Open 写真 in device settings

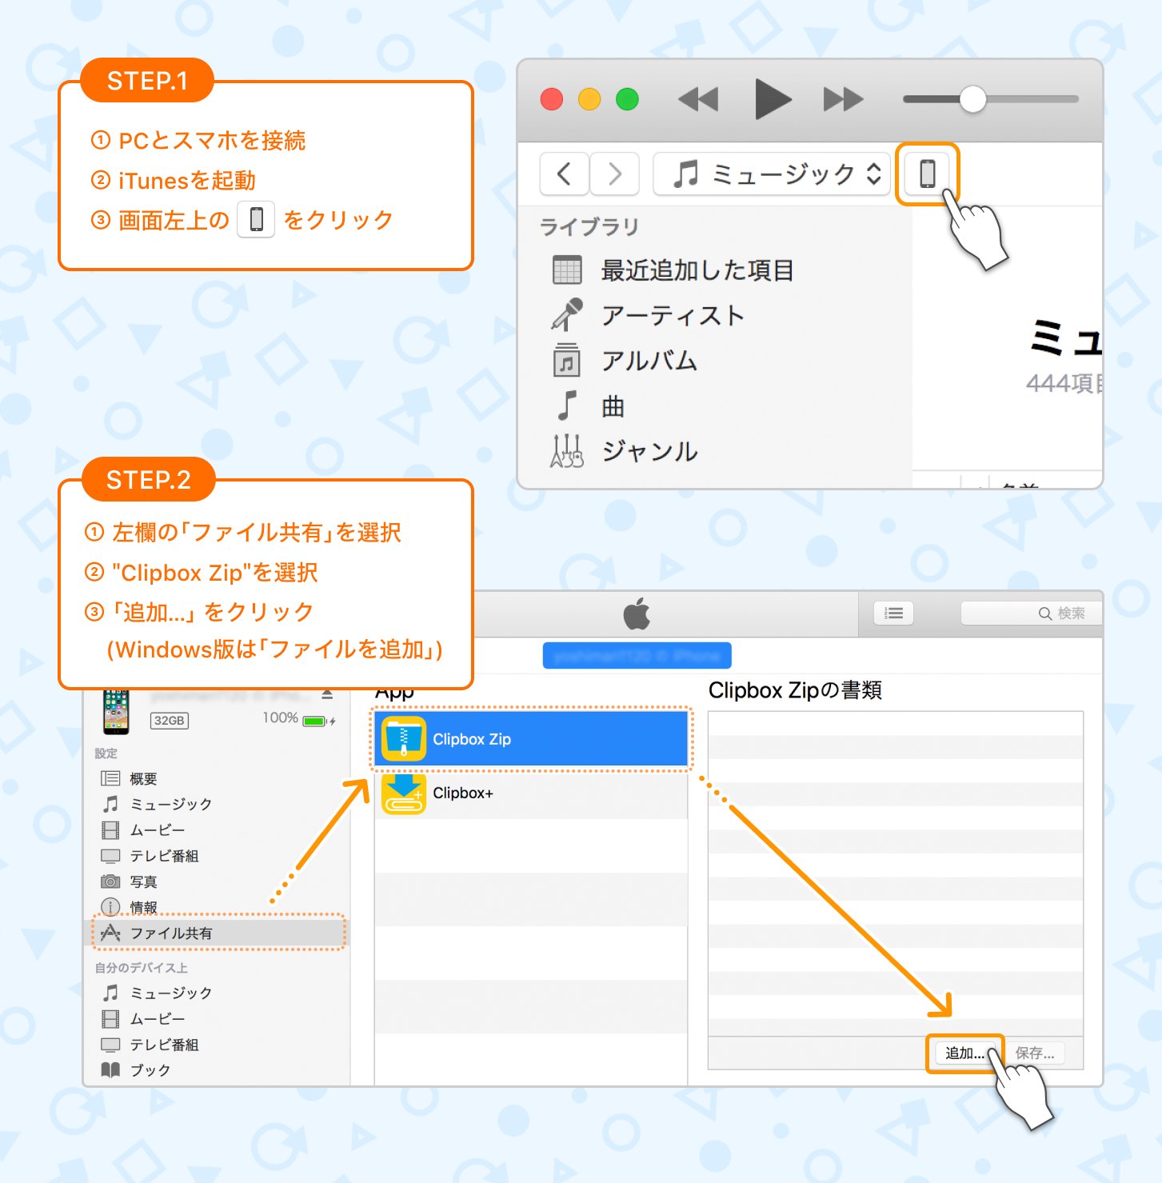tap(143, 881)
